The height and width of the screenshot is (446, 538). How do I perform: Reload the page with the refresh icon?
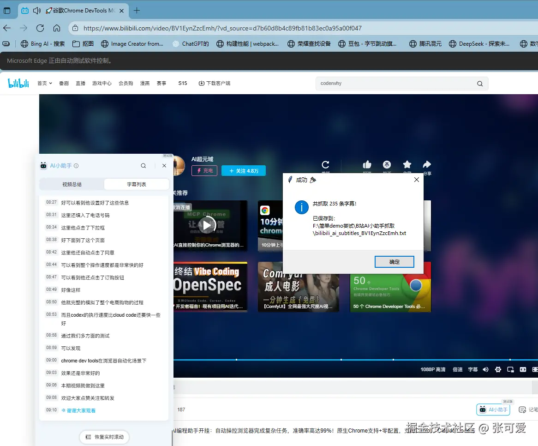[40, 28]
